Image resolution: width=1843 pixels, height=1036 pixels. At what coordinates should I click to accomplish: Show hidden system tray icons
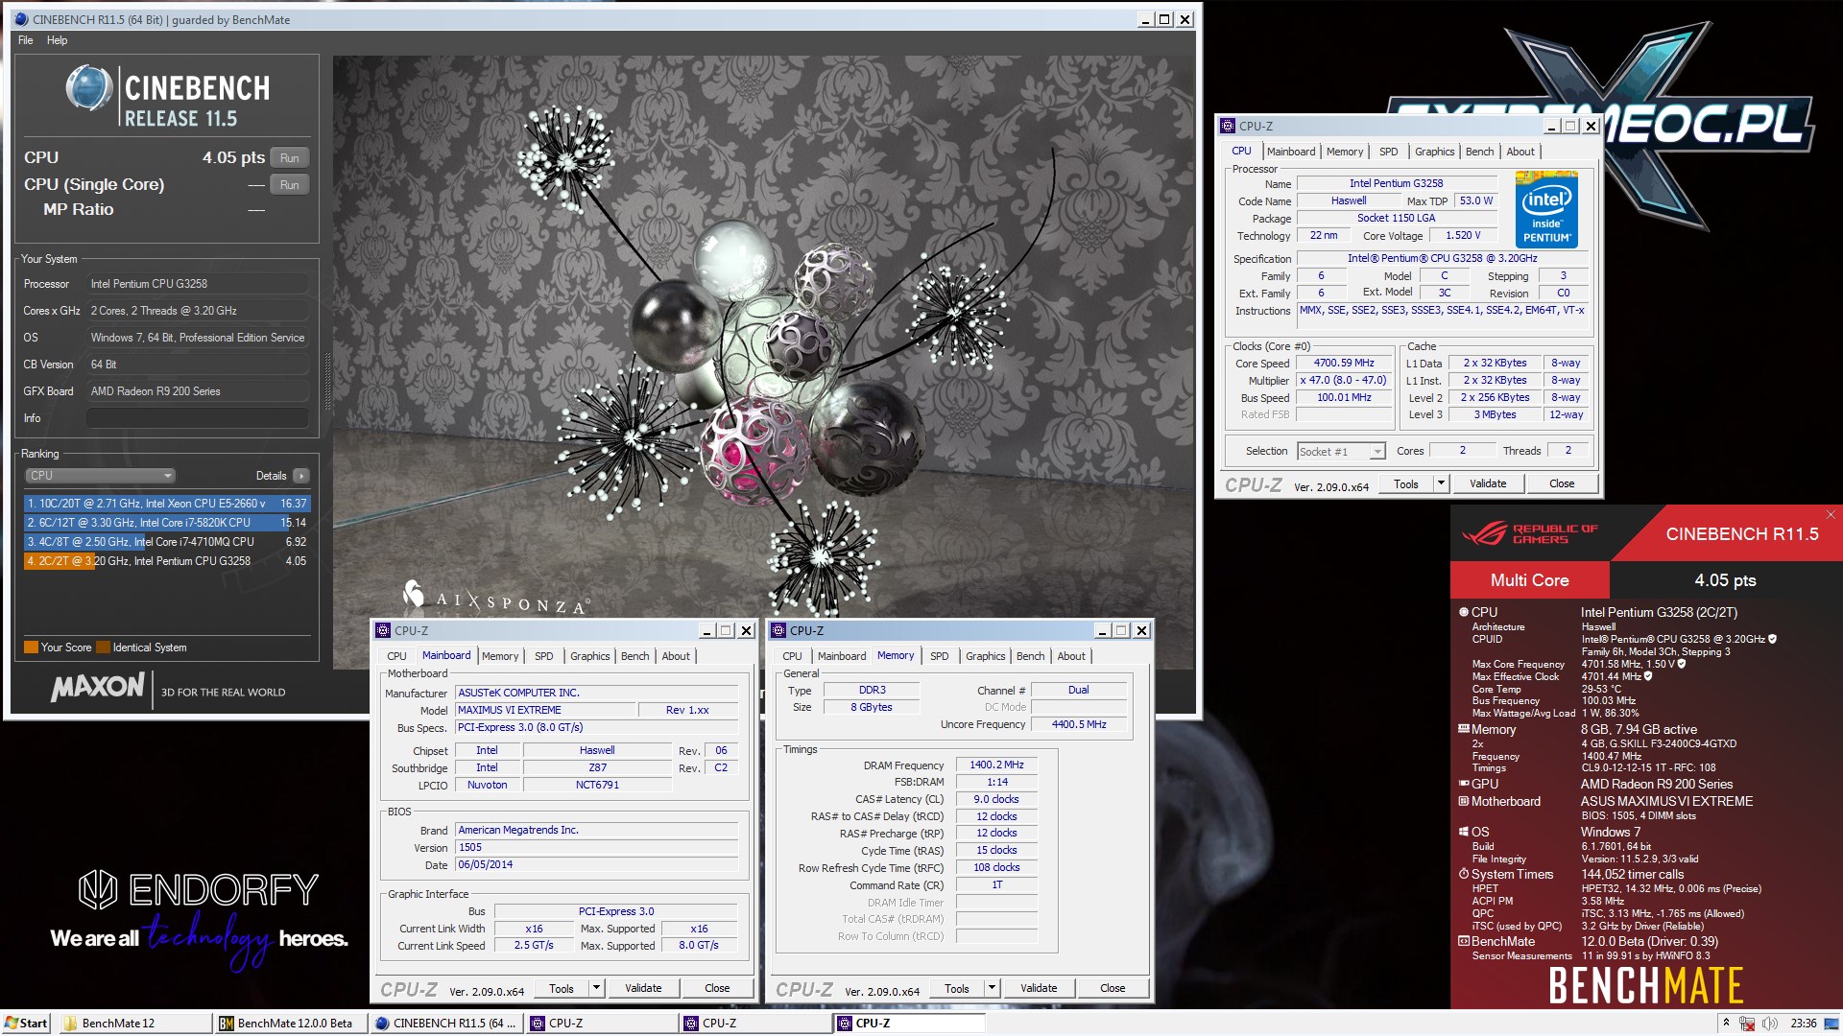1726,1024
